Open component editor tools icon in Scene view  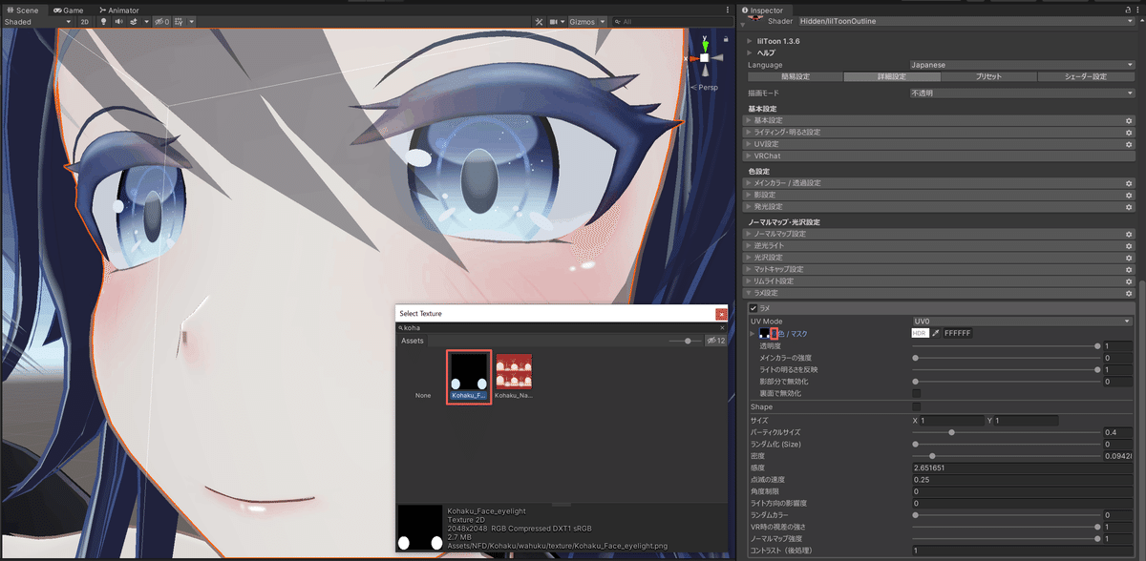click(539, 21)
